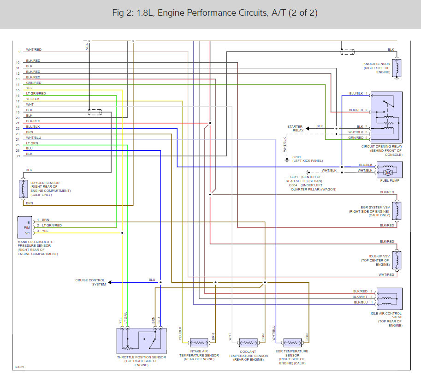This screenshot has width=421, height=375.
Task: Select the Oxygen Sensor symbol
Action: (23, 189)
